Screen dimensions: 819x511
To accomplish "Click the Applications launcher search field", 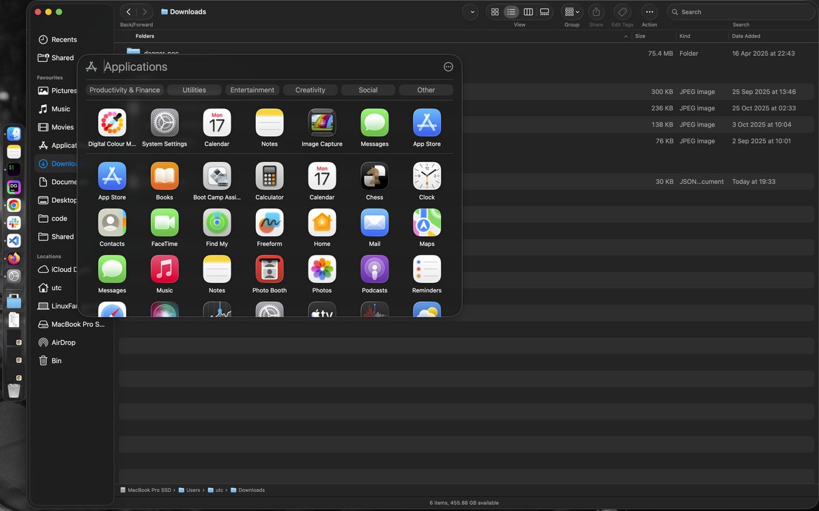I will click(270, 67).
